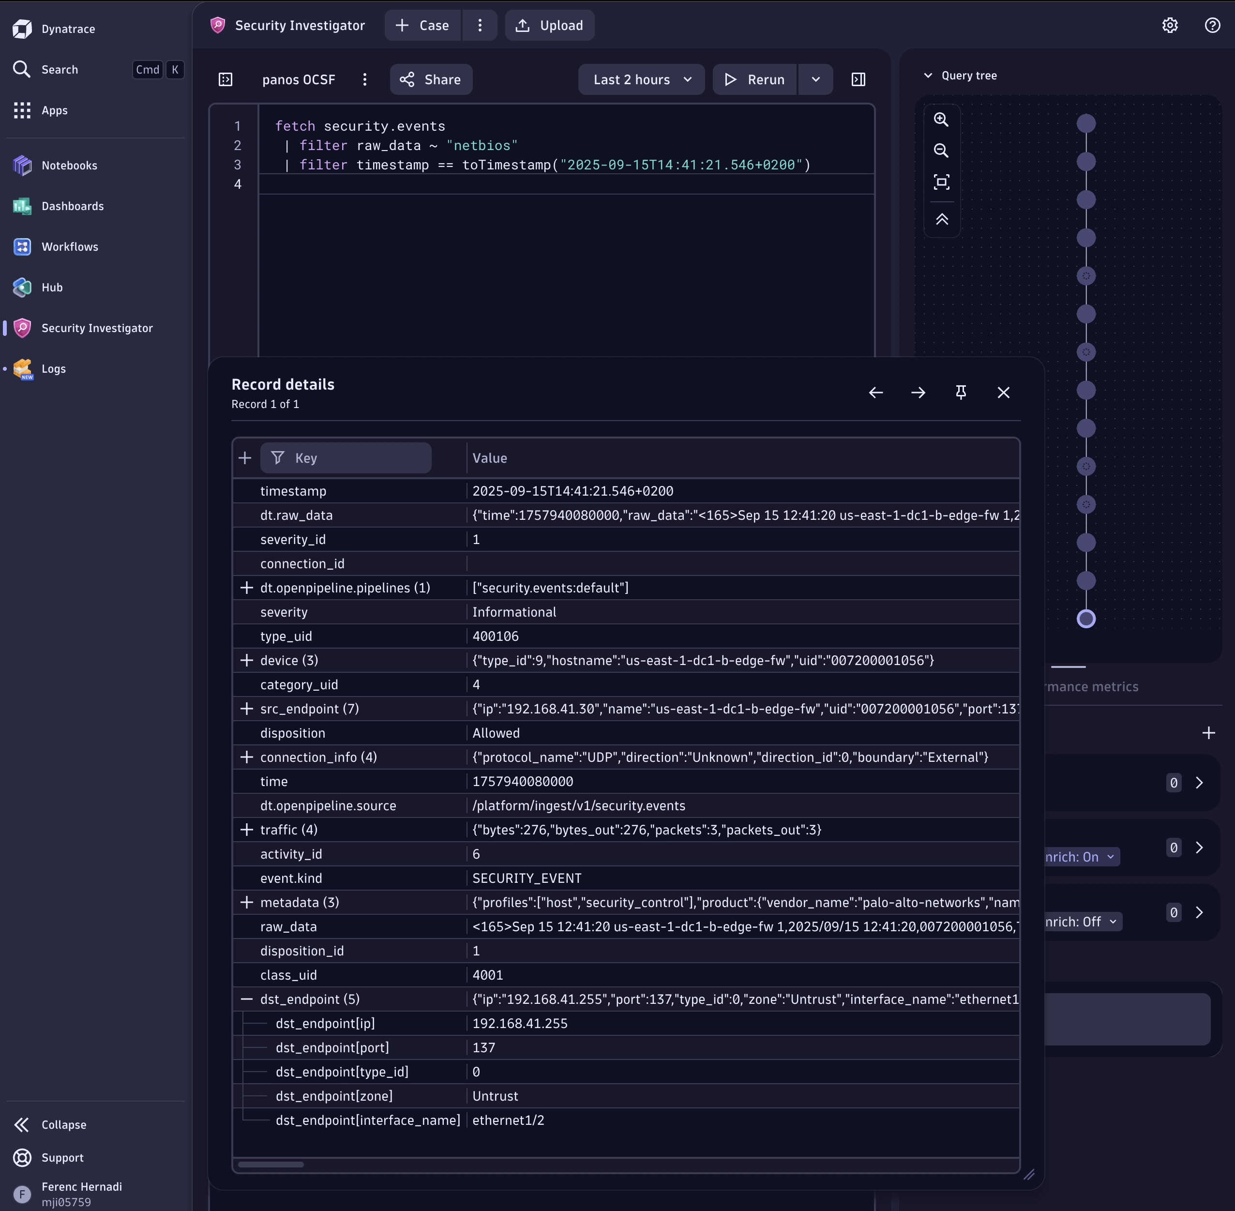Image resolution: width=1235 pixels, height=1211 pixels.
Task: Click the severity value Informational
Action: pyautogui.click(x=514, y=612)
